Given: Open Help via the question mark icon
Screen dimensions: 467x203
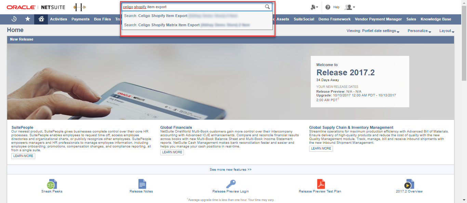Looking at the screenshot, I should [328, 7].
